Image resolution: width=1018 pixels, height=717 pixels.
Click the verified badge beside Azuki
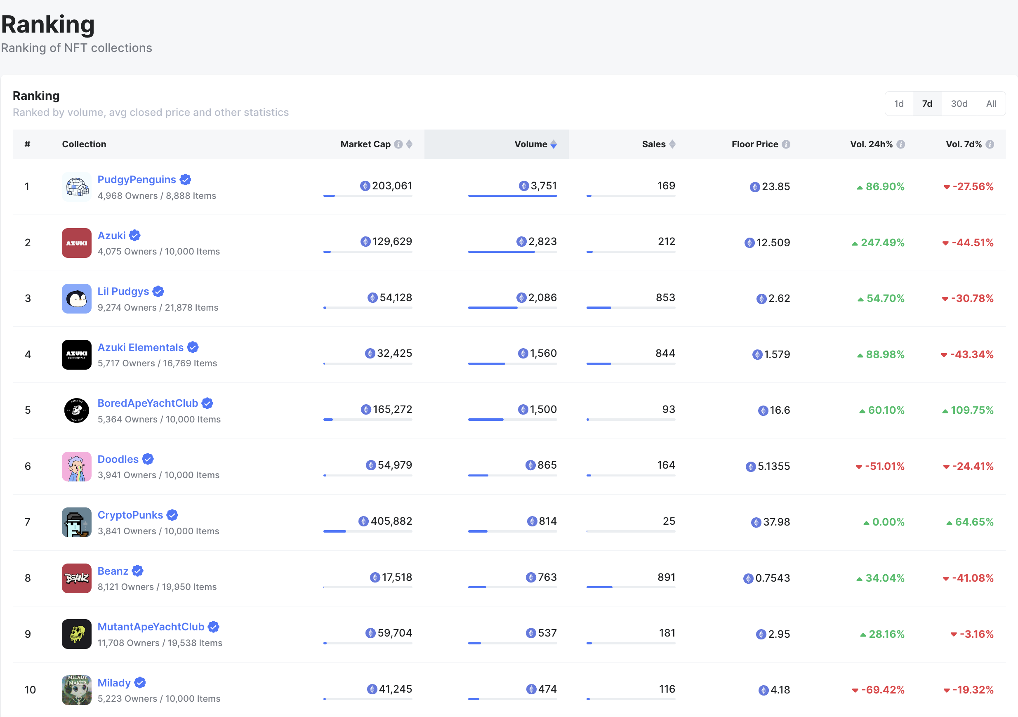(135, 236)
